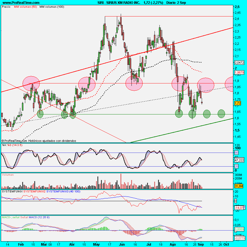247x247 pixels.
Task: Click the yellow 1,72 price box on axis
Action: click(x=238, y=103)
